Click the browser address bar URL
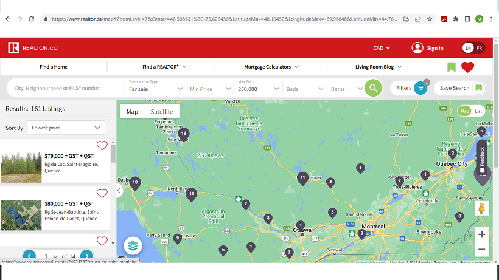The image size is (499, 280). 225,19
